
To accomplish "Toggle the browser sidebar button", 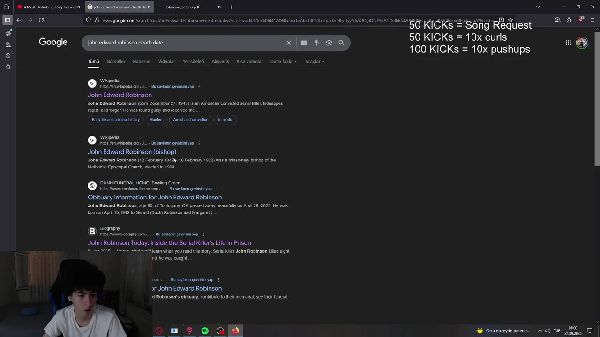I will tap(7, 20).
